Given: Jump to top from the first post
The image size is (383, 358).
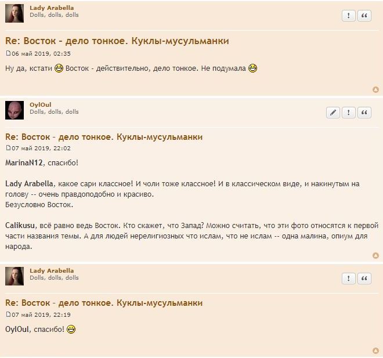Looking at the screenshot, I should click(375, 89).
